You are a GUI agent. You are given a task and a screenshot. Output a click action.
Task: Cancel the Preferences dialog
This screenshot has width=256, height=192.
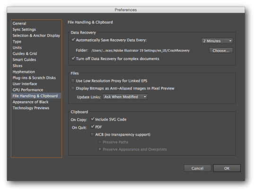(x=197, y=168)
